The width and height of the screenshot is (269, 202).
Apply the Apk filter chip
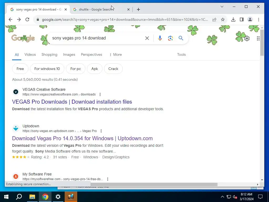95,69
